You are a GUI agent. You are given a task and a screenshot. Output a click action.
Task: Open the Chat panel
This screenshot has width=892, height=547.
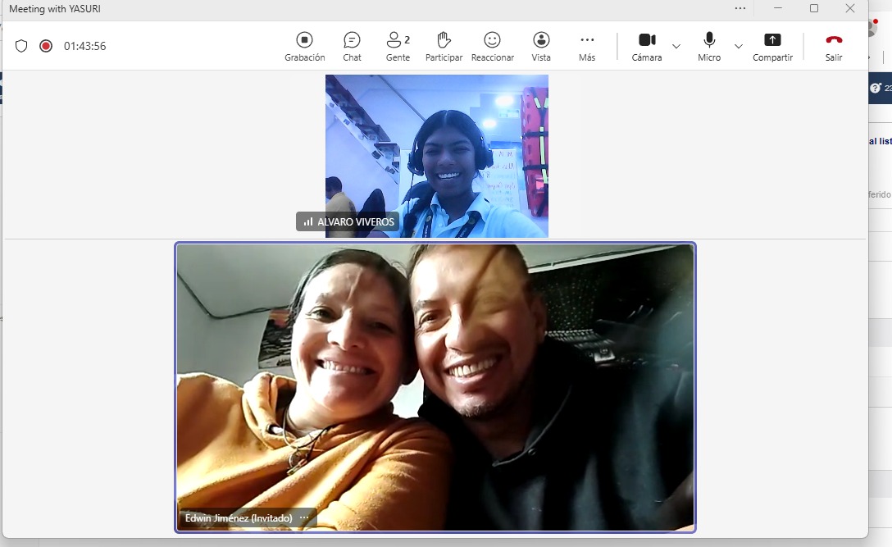tap(352, 46)
